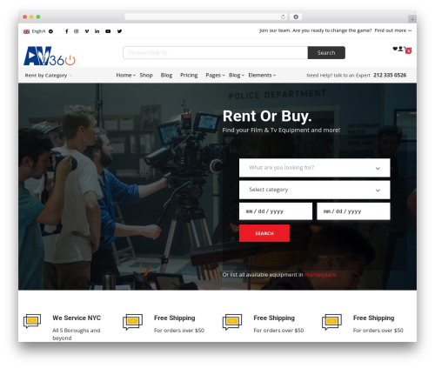Click the 'All 5 Boroughs and beyond' text
This screenshot has width=435, height=368.
pyautogui.click(x=77, y=334)
